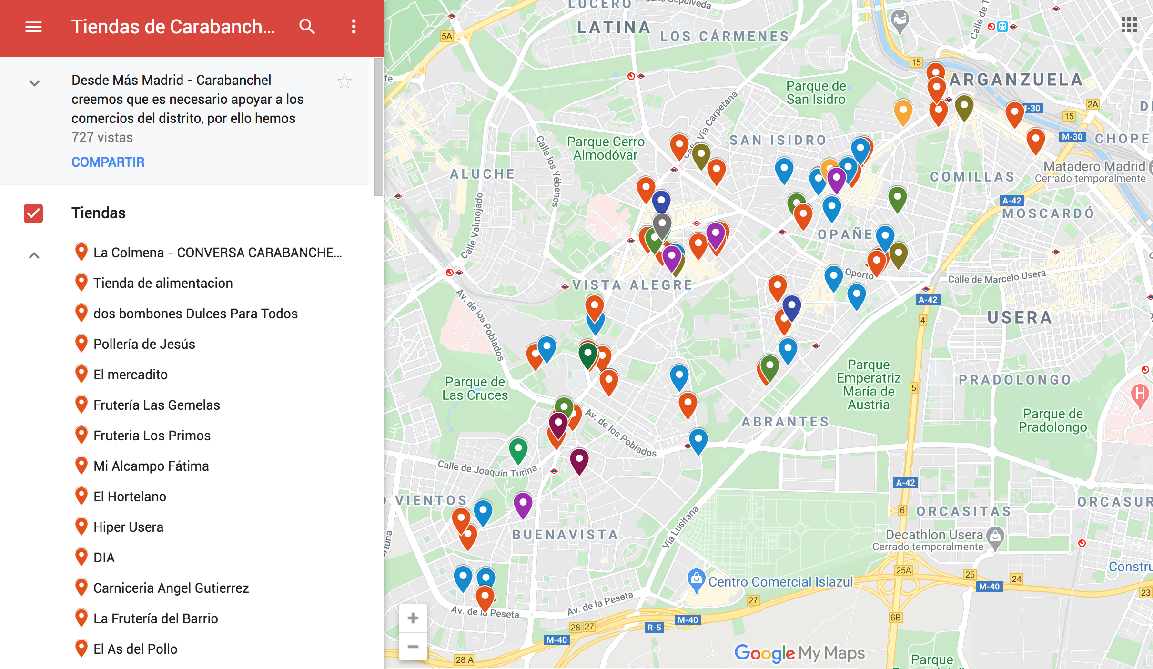Viewport: 1153px width, 669px height.
Task: Click the Decathlon Usera shopping bag icon
Action: pos(995,537)
